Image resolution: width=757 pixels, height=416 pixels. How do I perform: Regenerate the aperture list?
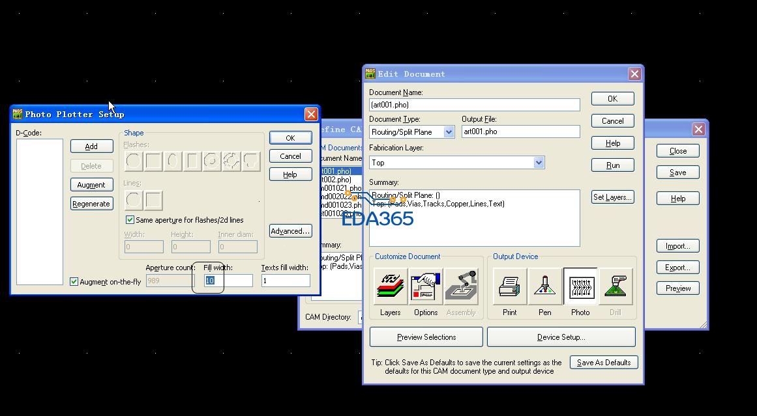pyautogui.click(x=92, y=204)
